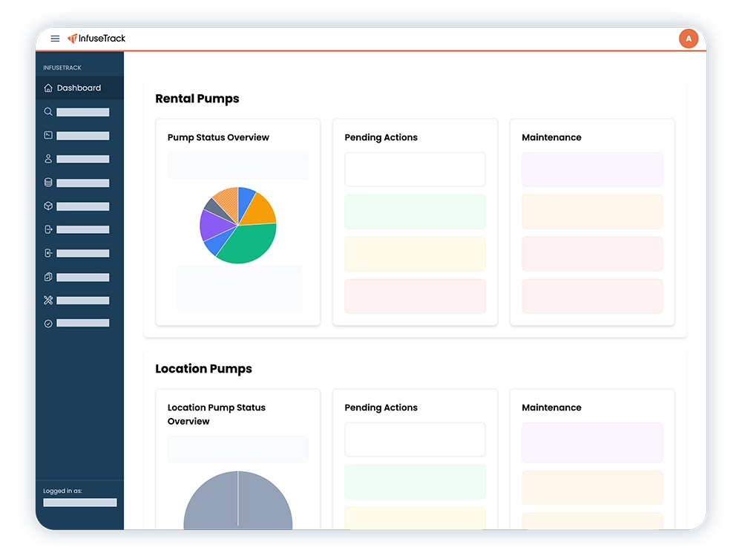Select the wrench tools icon in sidebar

[48, 301]
